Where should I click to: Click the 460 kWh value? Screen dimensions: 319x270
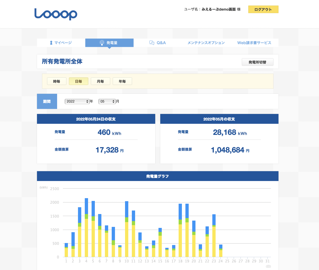point(109,132)
